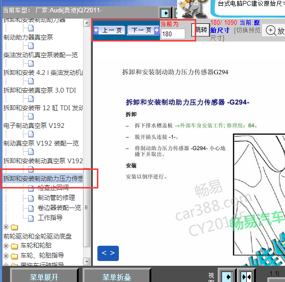This screenshot has height=282, width=285.
Task: Click document icon below 电子制动真空泵 V192
Action: (x=31, y=134)
